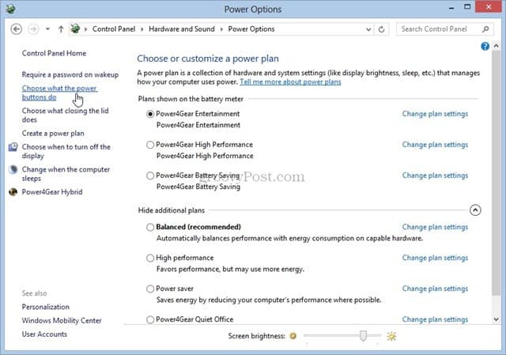
Task: Change plan settings for Balanced plan
Action: 435,227
